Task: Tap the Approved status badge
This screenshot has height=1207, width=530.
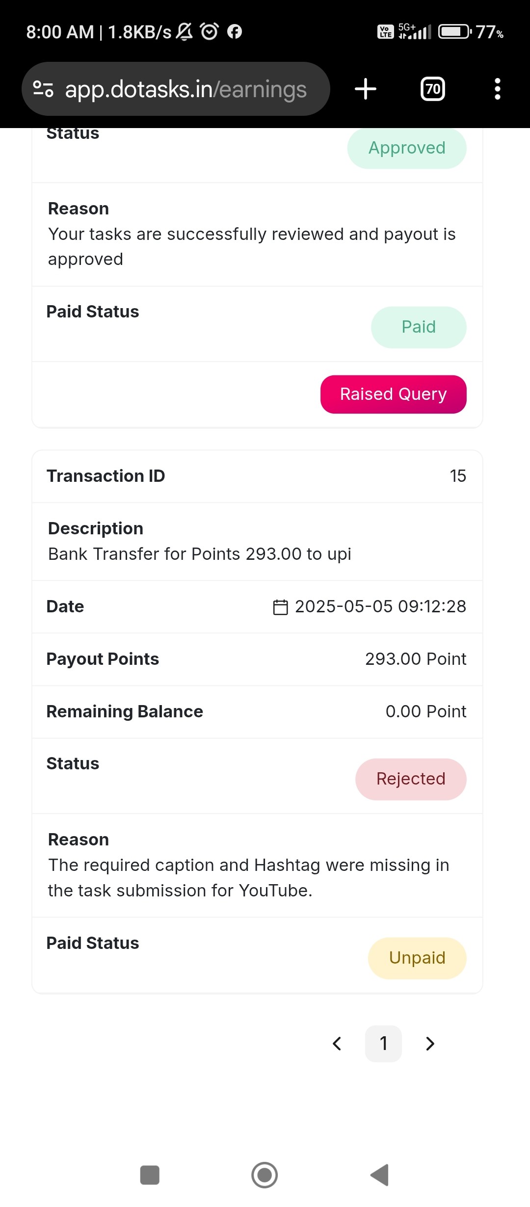Action: [407, 148]
